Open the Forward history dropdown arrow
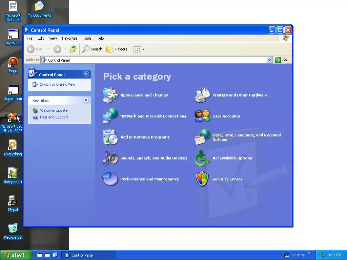The image size is (347, 260). (65, 49)
